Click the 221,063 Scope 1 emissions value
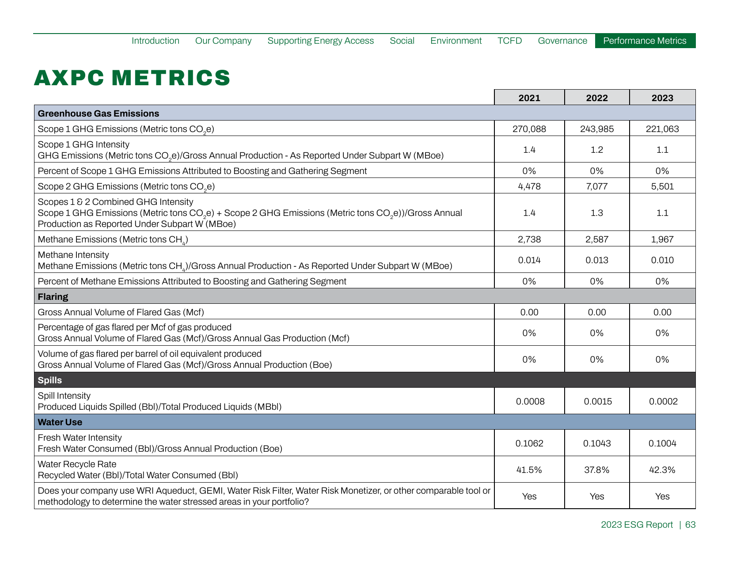This screenshot has height=563, width=729. pyautogui.click(x=662, y=129)
